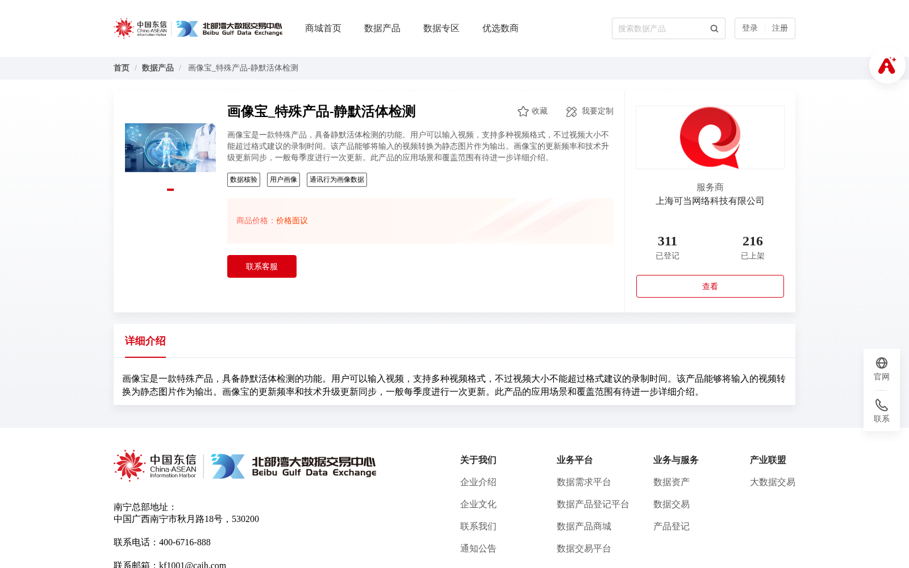
Task: Click the product title 画像宝_特殊产品-静默活体检测
Action: point(322,111)
